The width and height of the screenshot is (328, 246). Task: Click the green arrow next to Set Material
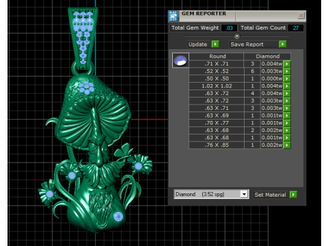point(293,195)
